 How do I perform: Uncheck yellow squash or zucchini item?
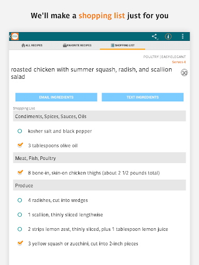coord(20,243)
